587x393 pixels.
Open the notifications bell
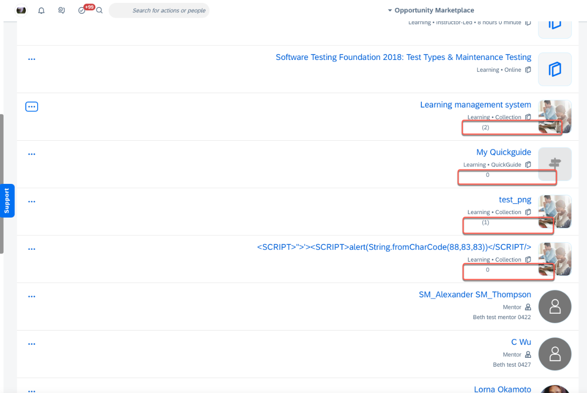point(41,10)
